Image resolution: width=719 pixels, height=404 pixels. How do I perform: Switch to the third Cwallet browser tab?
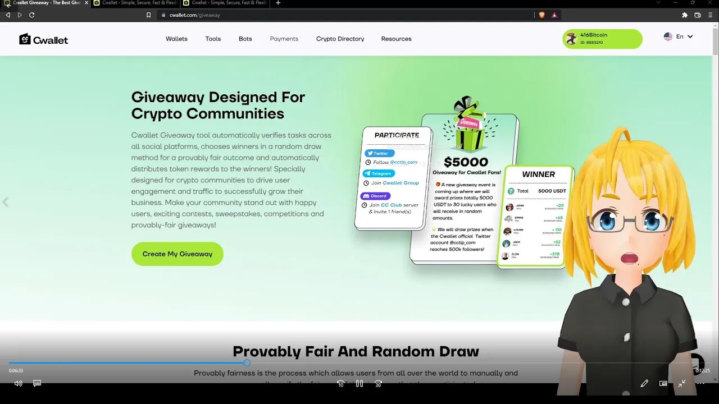point(224,3)
